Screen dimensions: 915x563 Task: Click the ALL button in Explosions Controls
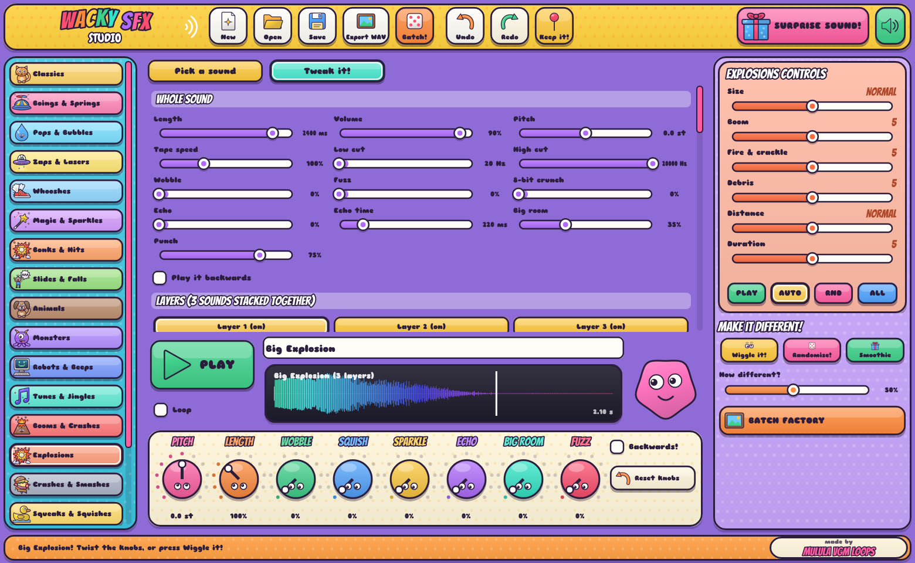coord(877,293)
